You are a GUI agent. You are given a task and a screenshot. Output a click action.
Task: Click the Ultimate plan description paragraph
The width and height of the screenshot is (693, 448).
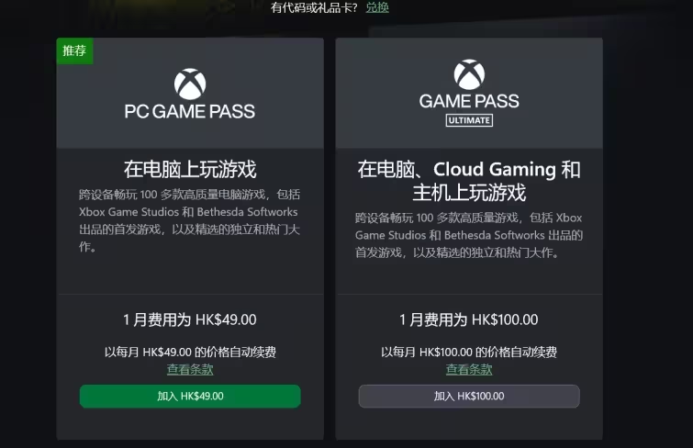tap(469, 235)
